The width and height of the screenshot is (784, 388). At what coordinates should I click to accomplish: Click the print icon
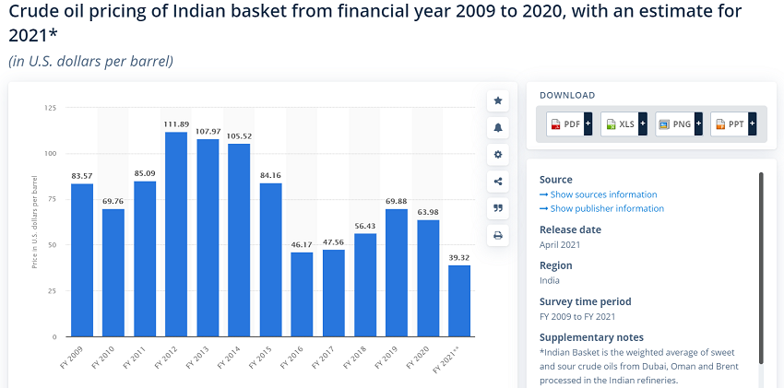(x=497, y=235)
